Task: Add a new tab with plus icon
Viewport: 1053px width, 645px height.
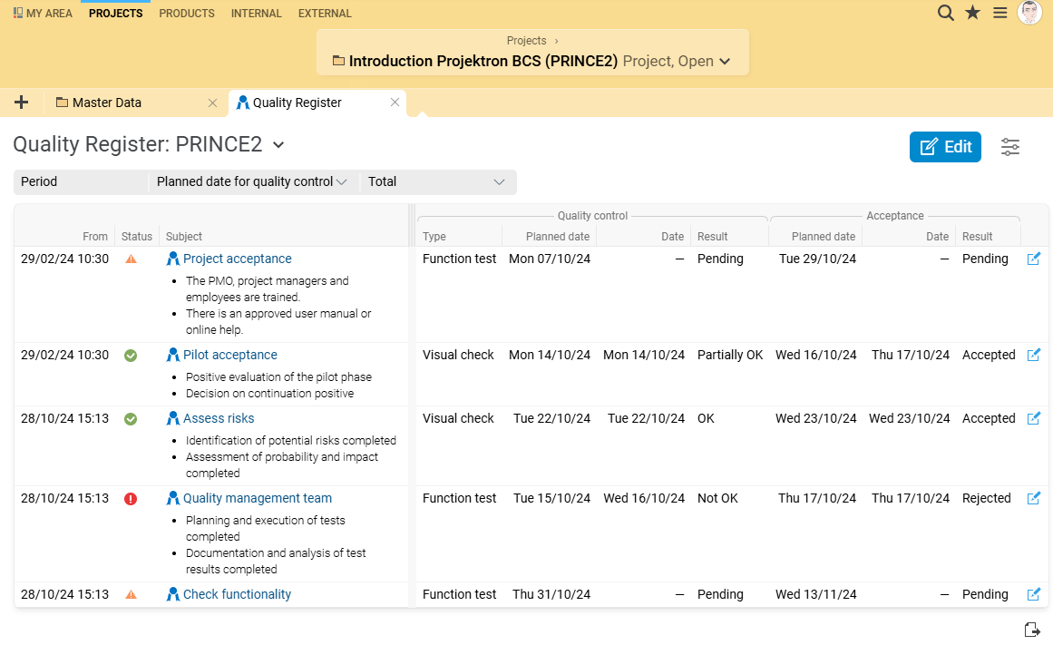Action: (x=22, y=103)
